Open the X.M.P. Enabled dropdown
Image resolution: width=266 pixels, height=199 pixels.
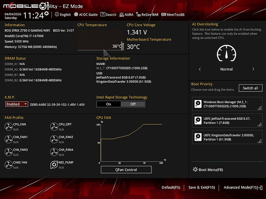[17, 104]
